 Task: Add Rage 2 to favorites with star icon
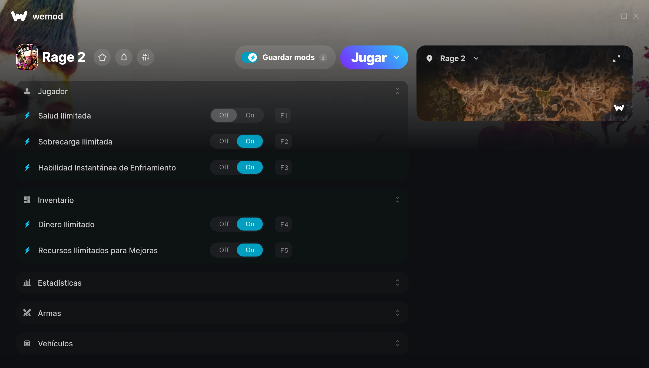tap(102, 57)
